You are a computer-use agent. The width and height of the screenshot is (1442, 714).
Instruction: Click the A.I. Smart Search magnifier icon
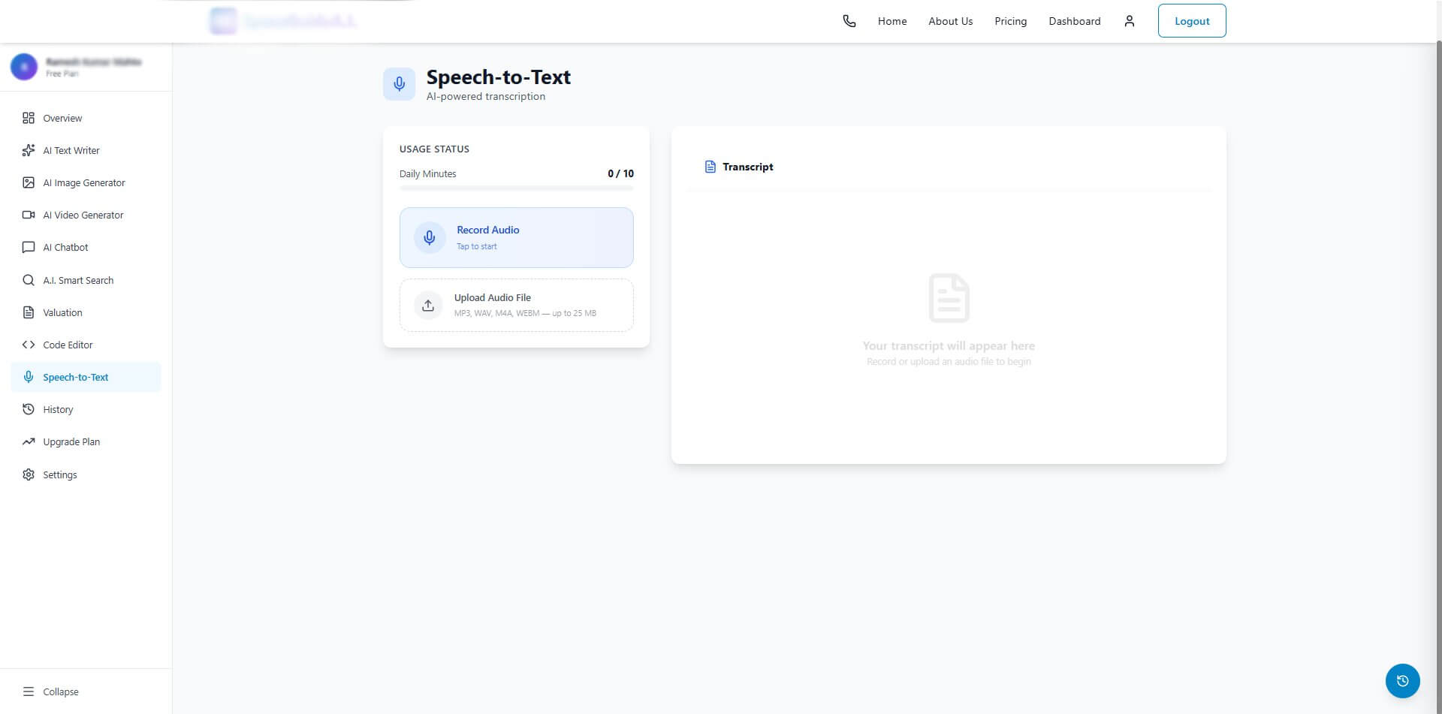tap(29, 280)
